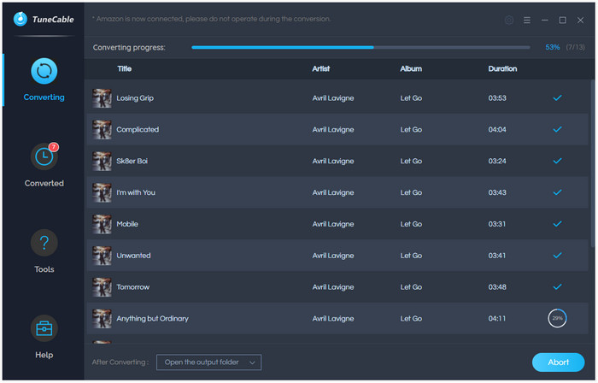Minimize the TuneCable window
The image size is (598, 383).
(x=545, y=20)
